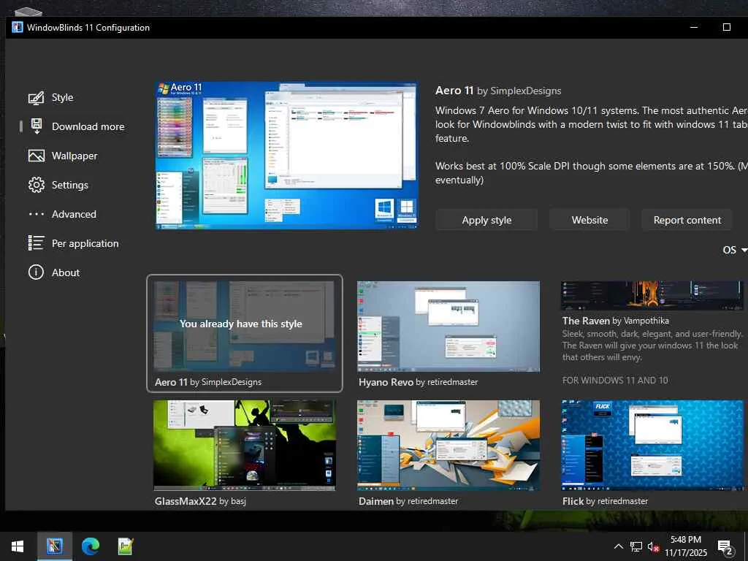Image resolution: width=748 pixels, height=561 pixels.
Task: Click the Report content button
Action: click(x=687, y=220)
